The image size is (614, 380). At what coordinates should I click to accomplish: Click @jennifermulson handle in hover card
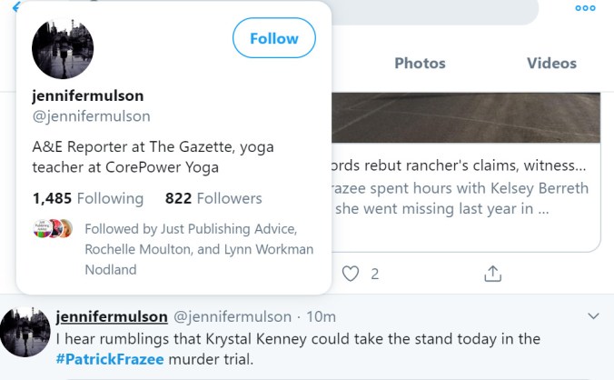tap(91, 115)
